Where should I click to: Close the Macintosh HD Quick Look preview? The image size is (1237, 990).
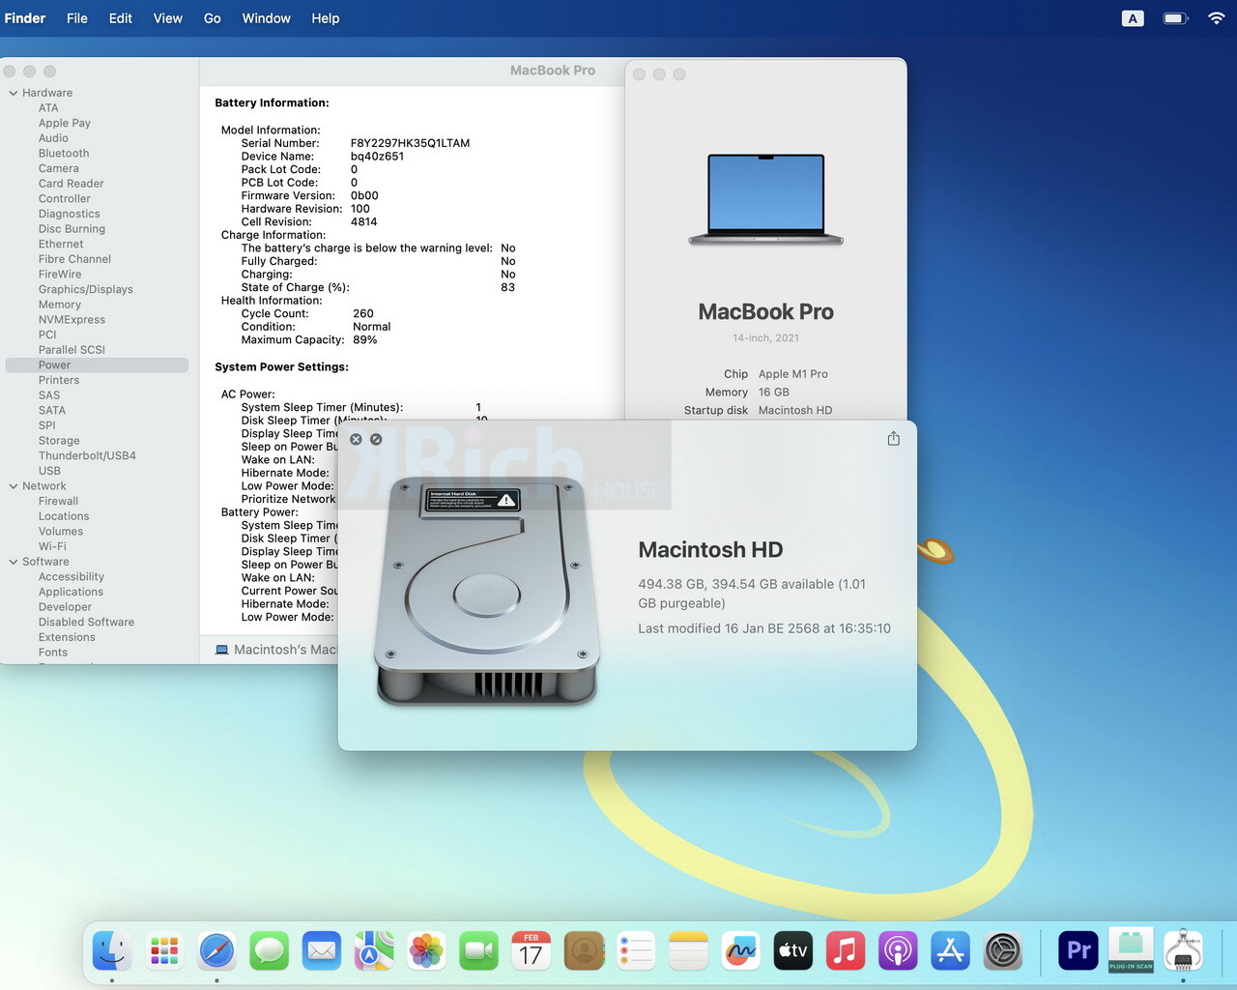coord(356,439)
